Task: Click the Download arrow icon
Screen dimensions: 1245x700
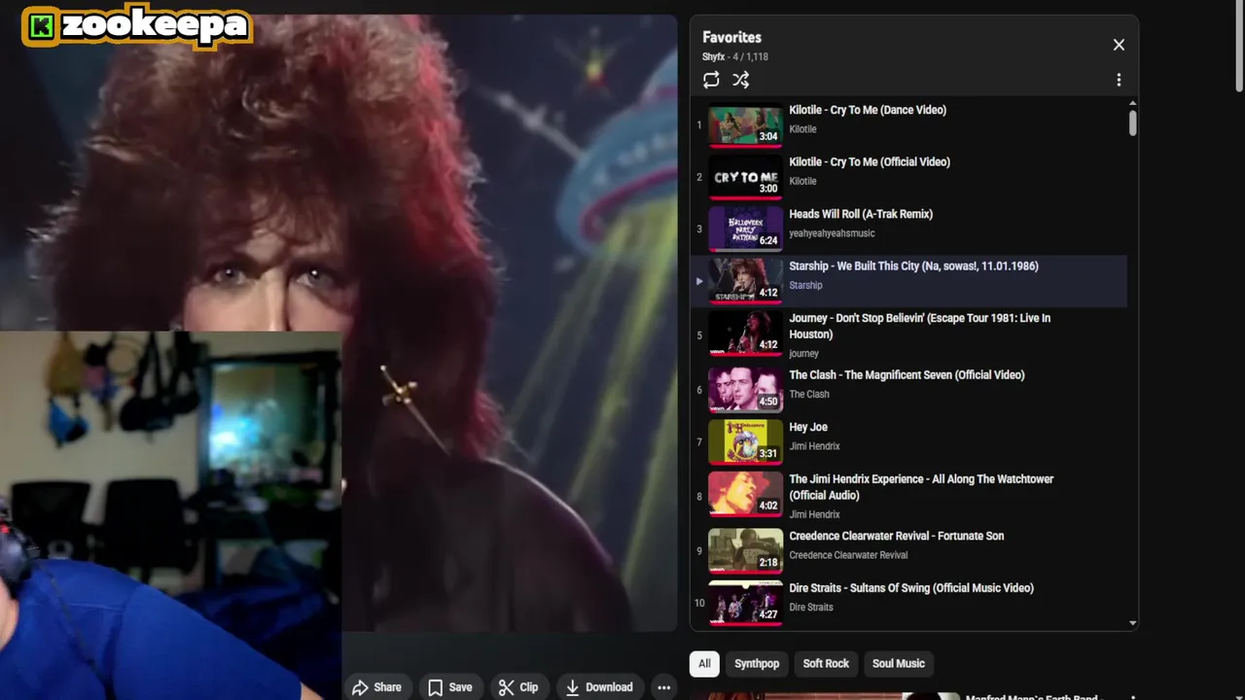Action: click(x=574, y=687)
